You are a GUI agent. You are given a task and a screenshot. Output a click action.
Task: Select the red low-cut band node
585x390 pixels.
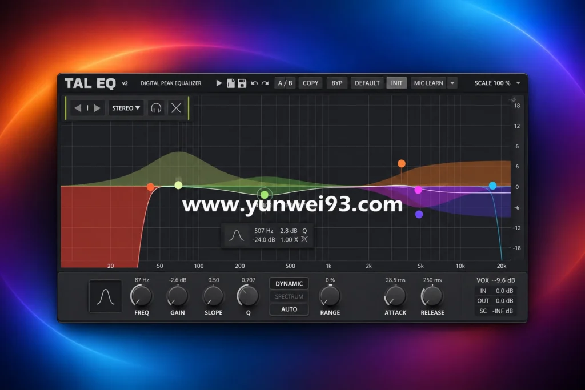pos(150,187)
